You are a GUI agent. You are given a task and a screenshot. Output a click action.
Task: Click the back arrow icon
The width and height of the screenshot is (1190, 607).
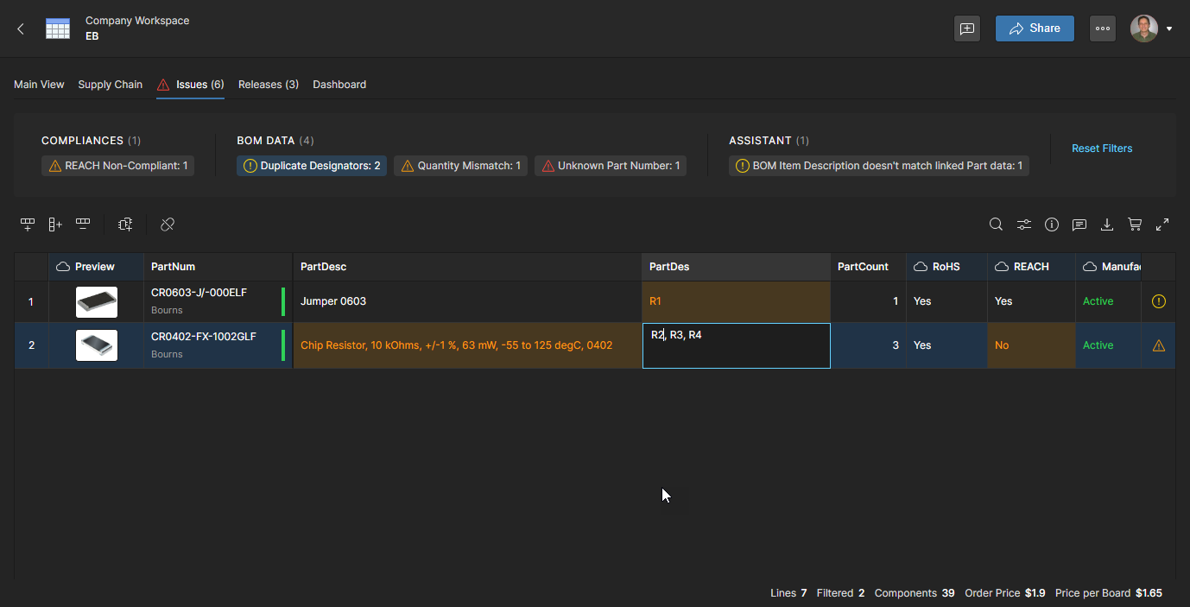pos(21,28)
